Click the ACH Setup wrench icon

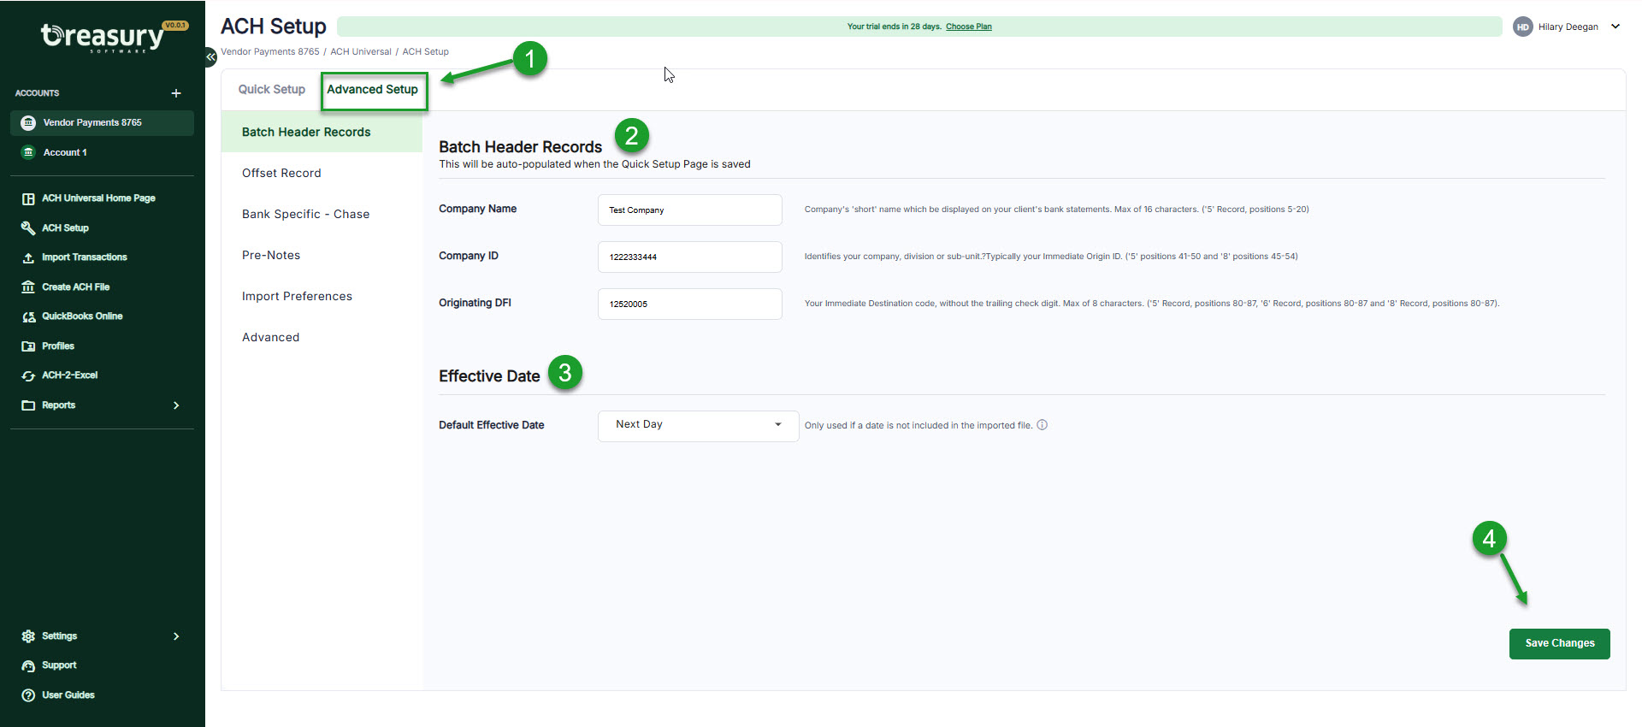[28, 228]
